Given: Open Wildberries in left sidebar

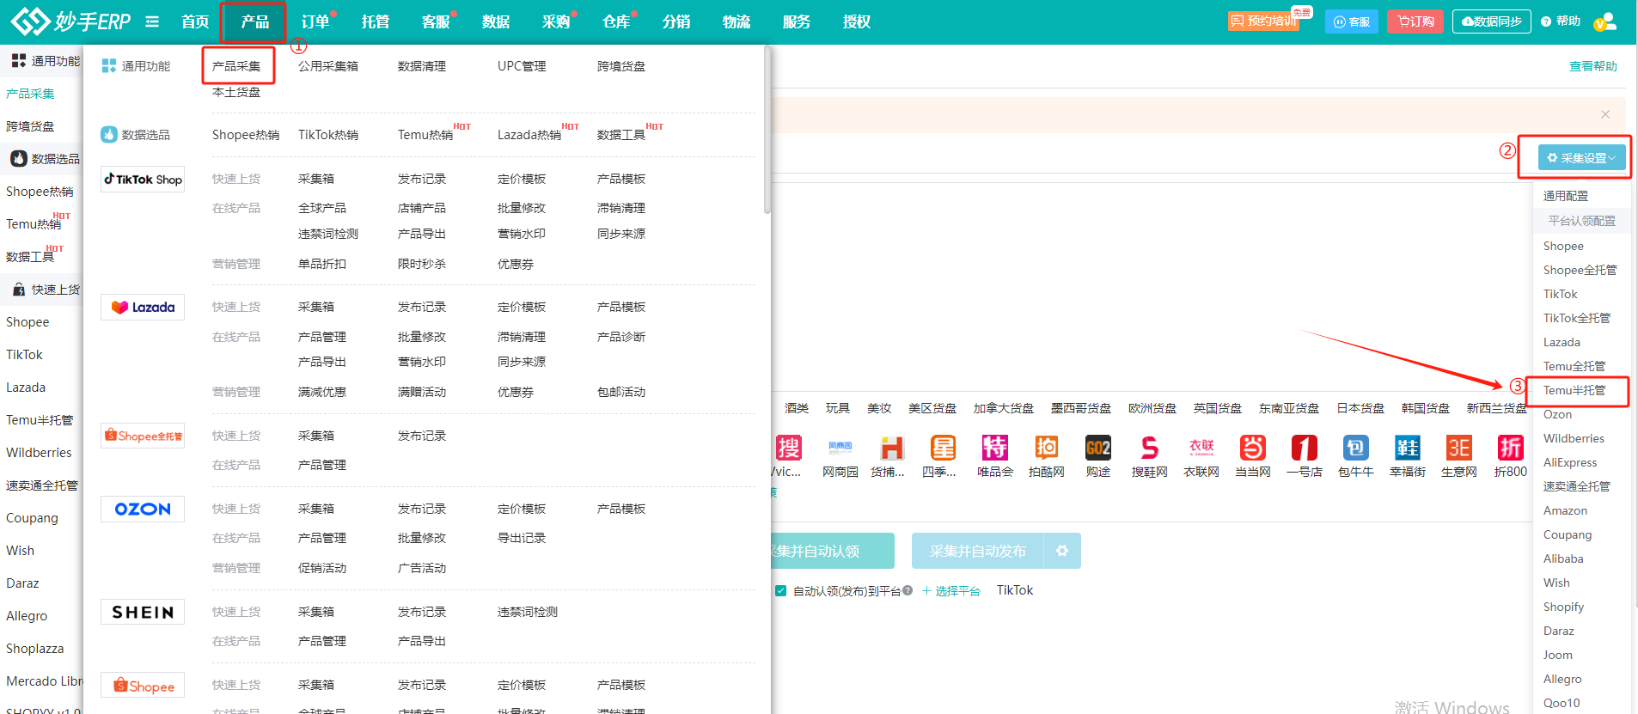Looking at the screenshot, I should (39, 453).
